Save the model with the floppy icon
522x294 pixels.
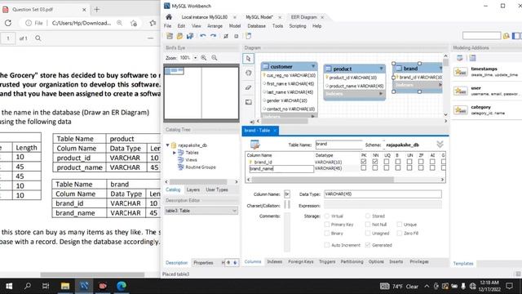(x=190, y=36)
